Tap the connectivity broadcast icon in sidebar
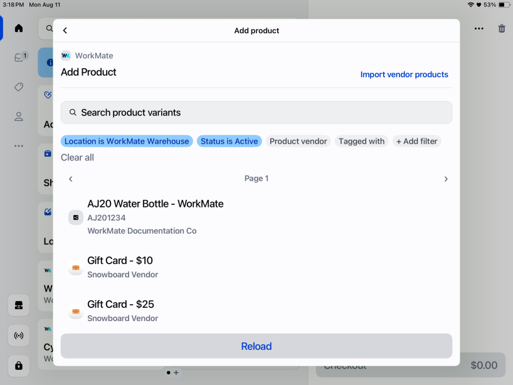Image resolution: width=513 pixels, height=385 pixels. coord(19,335)
